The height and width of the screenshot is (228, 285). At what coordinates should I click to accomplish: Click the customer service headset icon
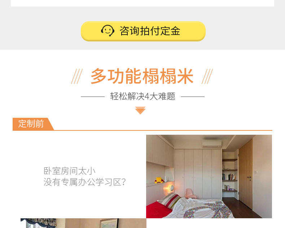pyautogui.click(x=108, y=31)
